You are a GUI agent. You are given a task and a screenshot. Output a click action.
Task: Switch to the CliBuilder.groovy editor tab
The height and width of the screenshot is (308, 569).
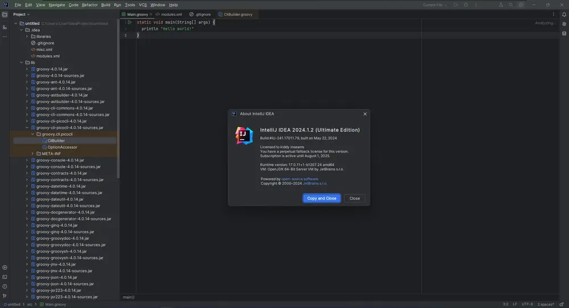tap(235, 15)
